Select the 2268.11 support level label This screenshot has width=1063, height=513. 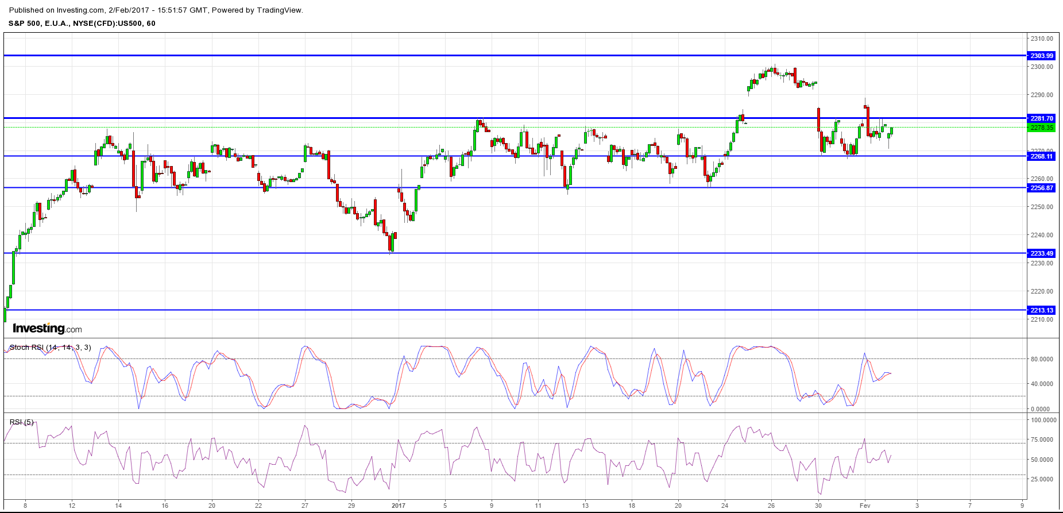click(x=1041, y=156)
